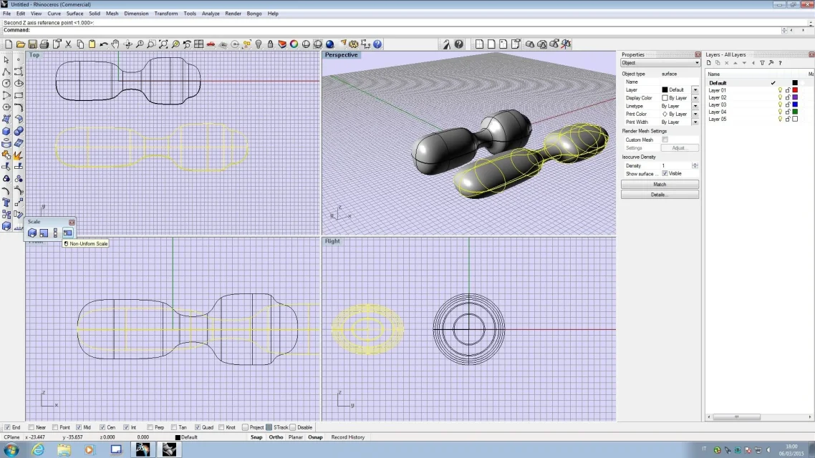The image size is (815, 458).
Task: Toggle the Quad osnap checkbox
Action: pos(198,427)
